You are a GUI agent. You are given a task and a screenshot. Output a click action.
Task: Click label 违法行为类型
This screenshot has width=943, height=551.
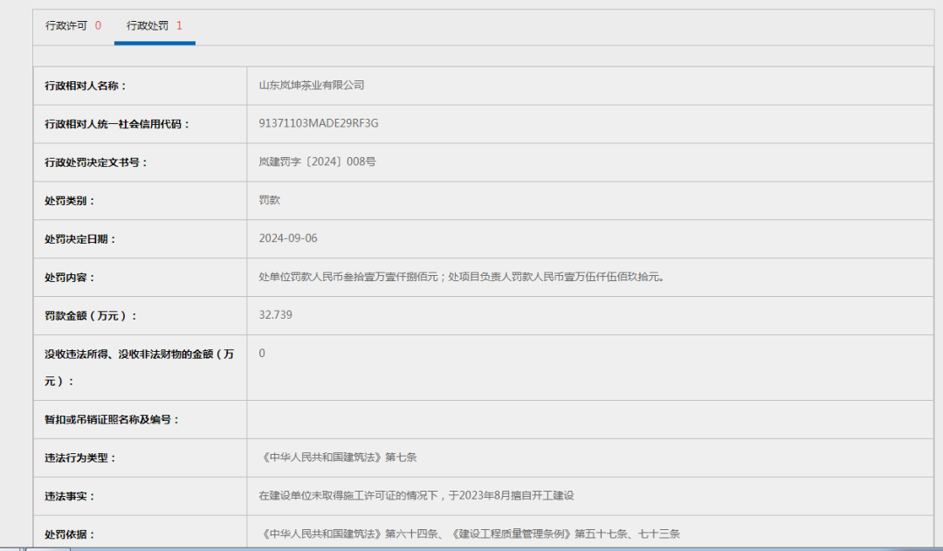[x=80, y=458]
